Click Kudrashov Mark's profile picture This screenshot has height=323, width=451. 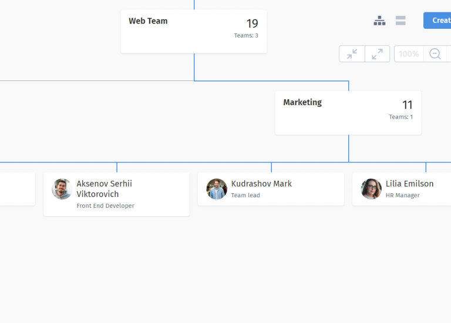click(217, 189)
